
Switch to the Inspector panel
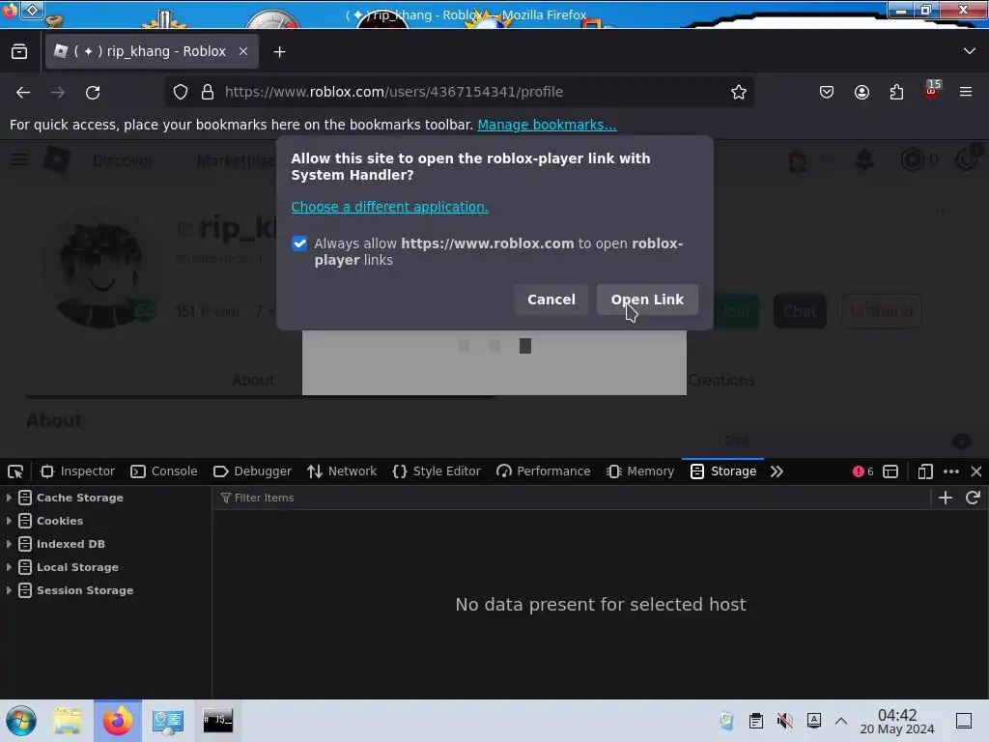[x=77, y=471]
